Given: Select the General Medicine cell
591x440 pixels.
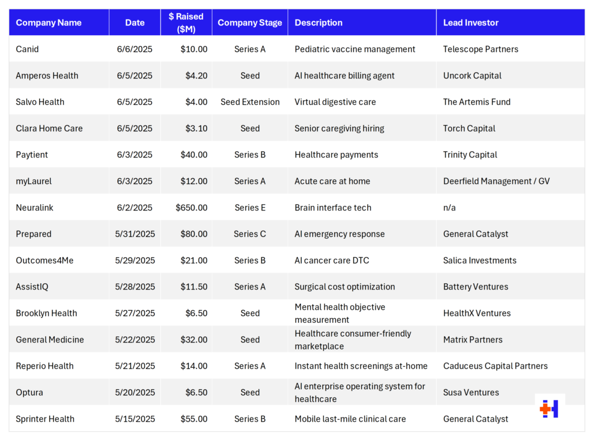Looking at the screenshot, I should coord(59,340).
